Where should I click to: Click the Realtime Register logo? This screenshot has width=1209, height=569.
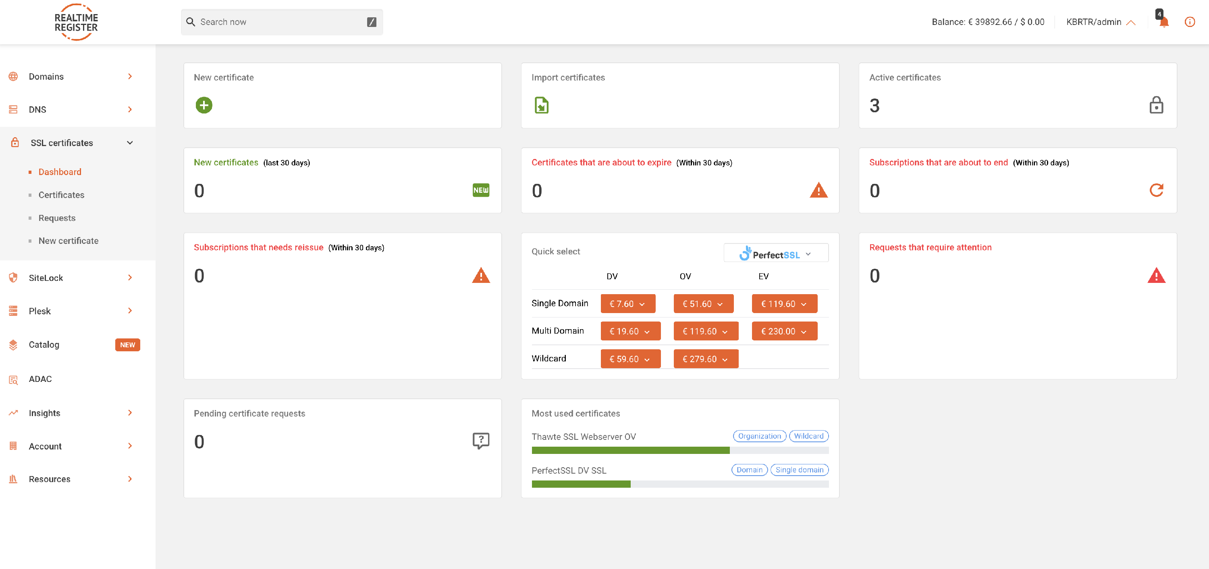click(x=76, y=22)
